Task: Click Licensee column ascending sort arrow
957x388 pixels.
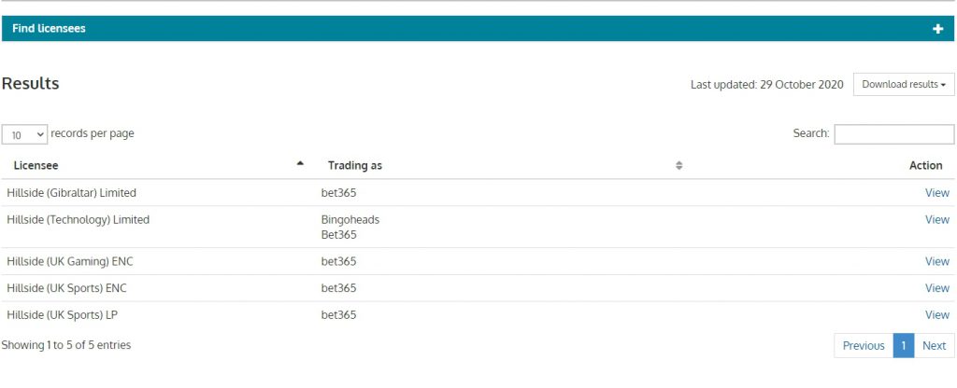Action: 300,163
